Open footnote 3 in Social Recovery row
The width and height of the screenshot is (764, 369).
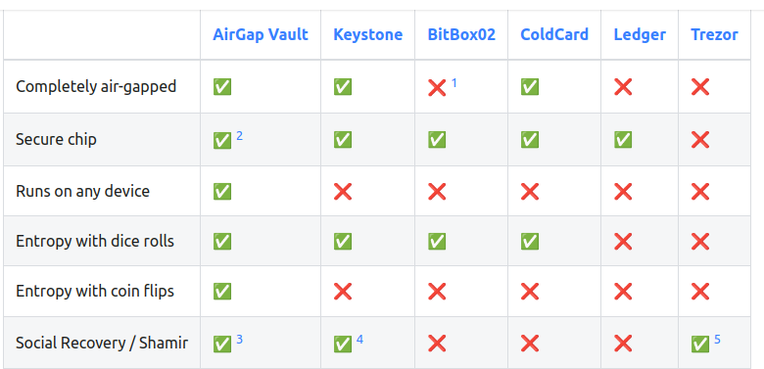coord(239,340)
